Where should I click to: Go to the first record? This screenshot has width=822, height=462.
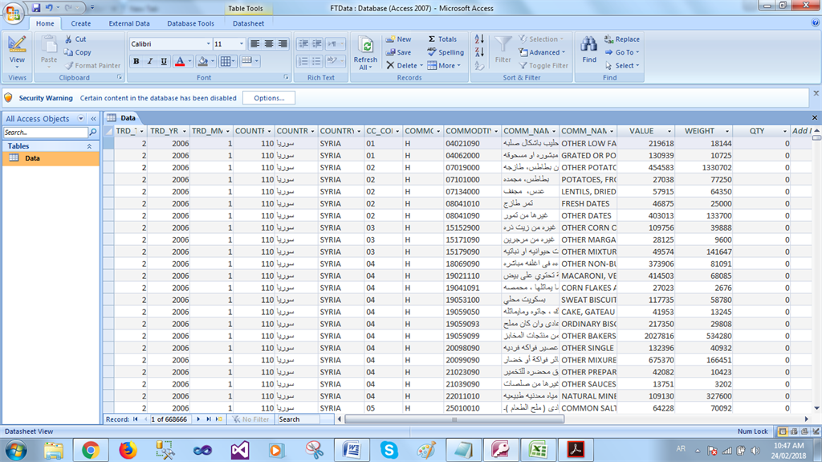[x=135, y=419]
